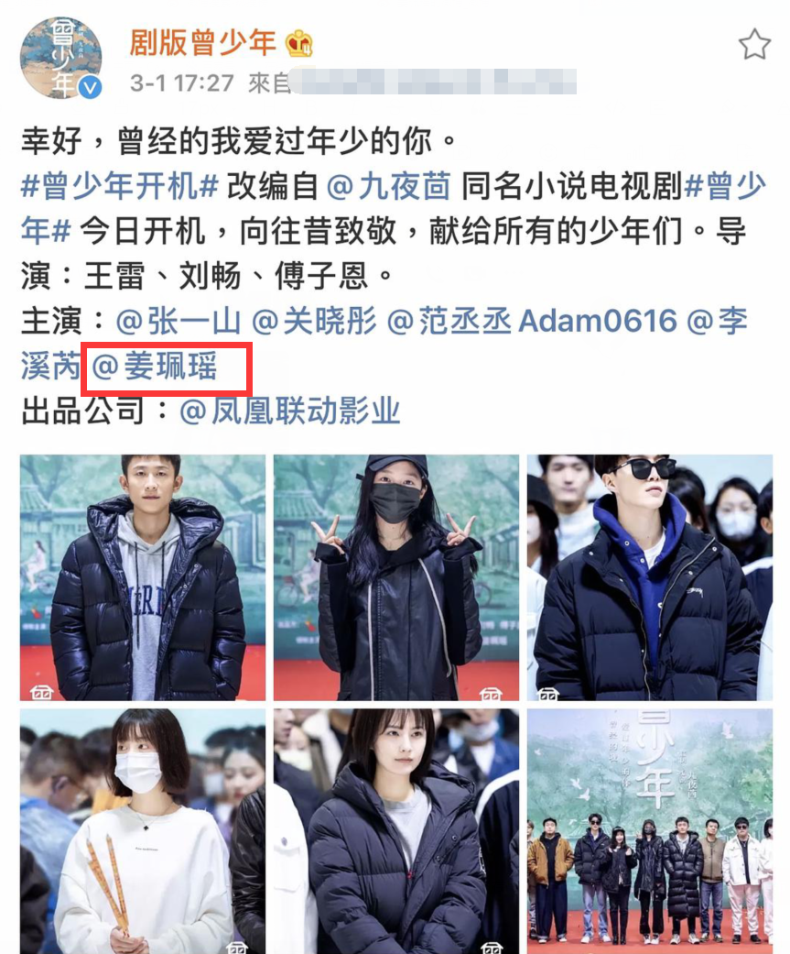This screenshot has width=790, height=954.
Task: Open the @关晓彤 mention
Action: tap(314, 322)
